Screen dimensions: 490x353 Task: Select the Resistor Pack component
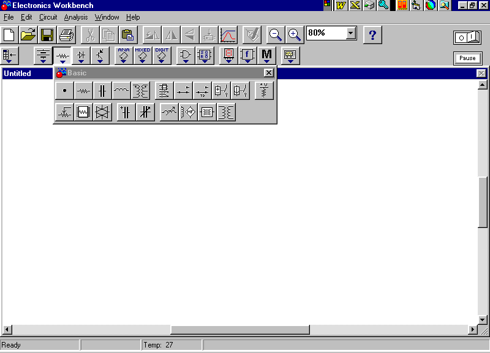click(83, 112)
